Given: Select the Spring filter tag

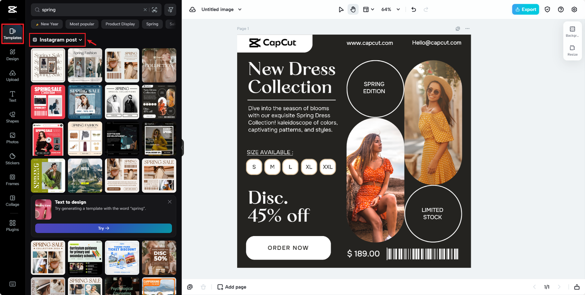Looking at the screenshot, I should click(152, 24).
